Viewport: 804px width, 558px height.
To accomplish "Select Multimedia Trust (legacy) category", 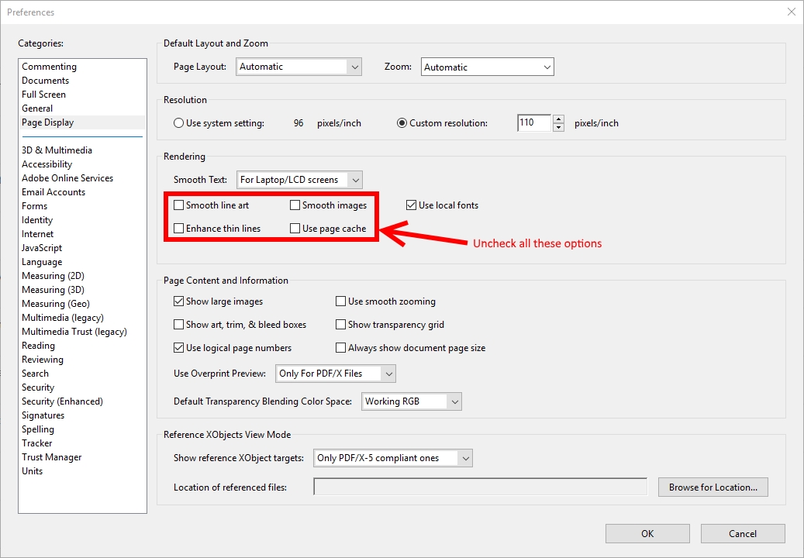I will pos(74,332).
